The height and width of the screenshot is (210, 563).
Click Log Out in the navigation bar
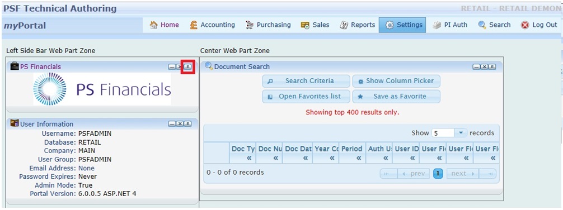click(x=539, y=25)
